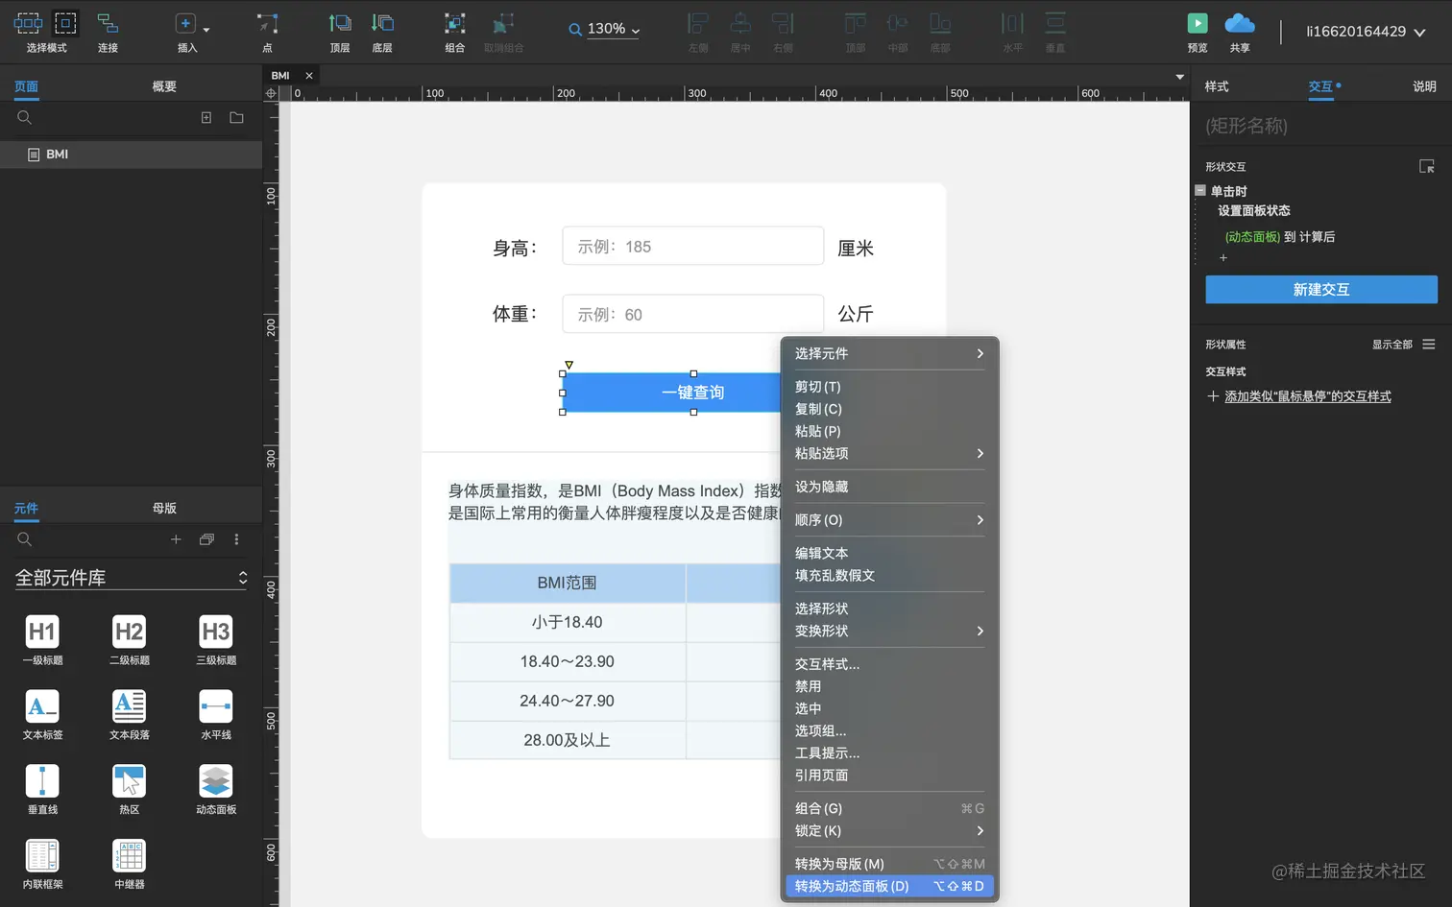Switch to the 概要 outline tab
This screenshot has height=907, width=1452.
click(164, 86)
